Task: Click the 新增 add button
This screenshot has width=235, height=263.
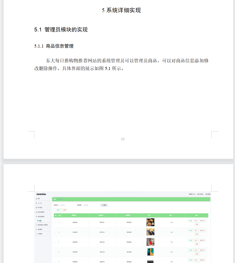Action: (x=57, y=210)
